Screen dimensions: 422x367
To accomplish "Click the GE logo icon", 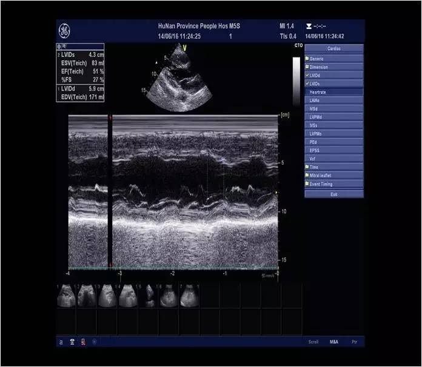I will (x=65, y=31).
